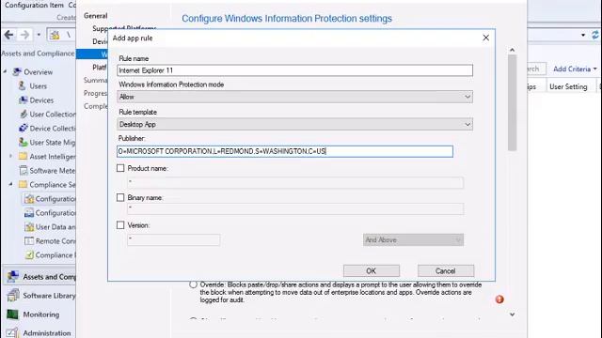The image size is (602, 338).
Task: Click OK in Add app rule
Action: coord(372,271)
